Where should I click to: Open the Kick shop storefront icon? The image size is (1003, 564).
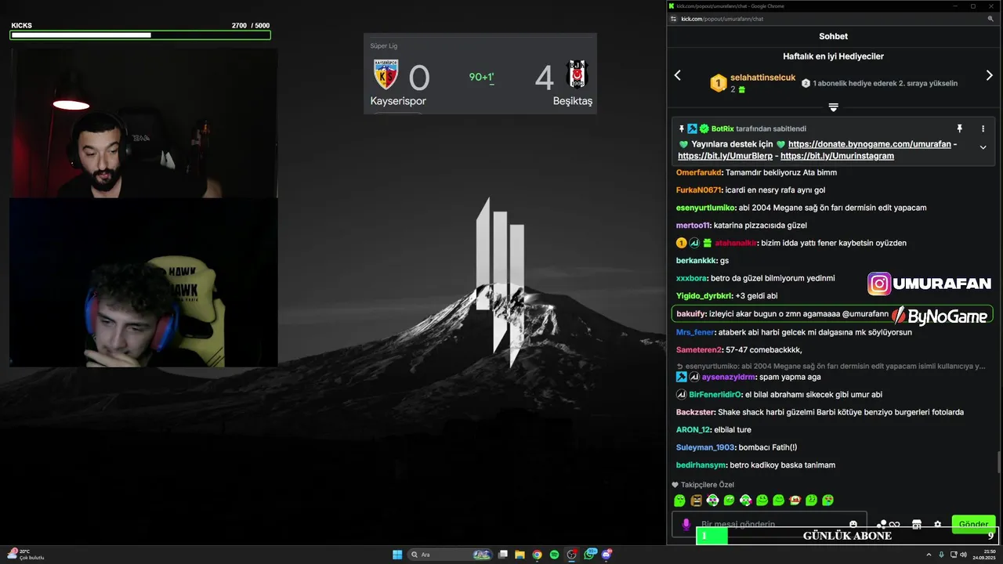pos(916,524)
